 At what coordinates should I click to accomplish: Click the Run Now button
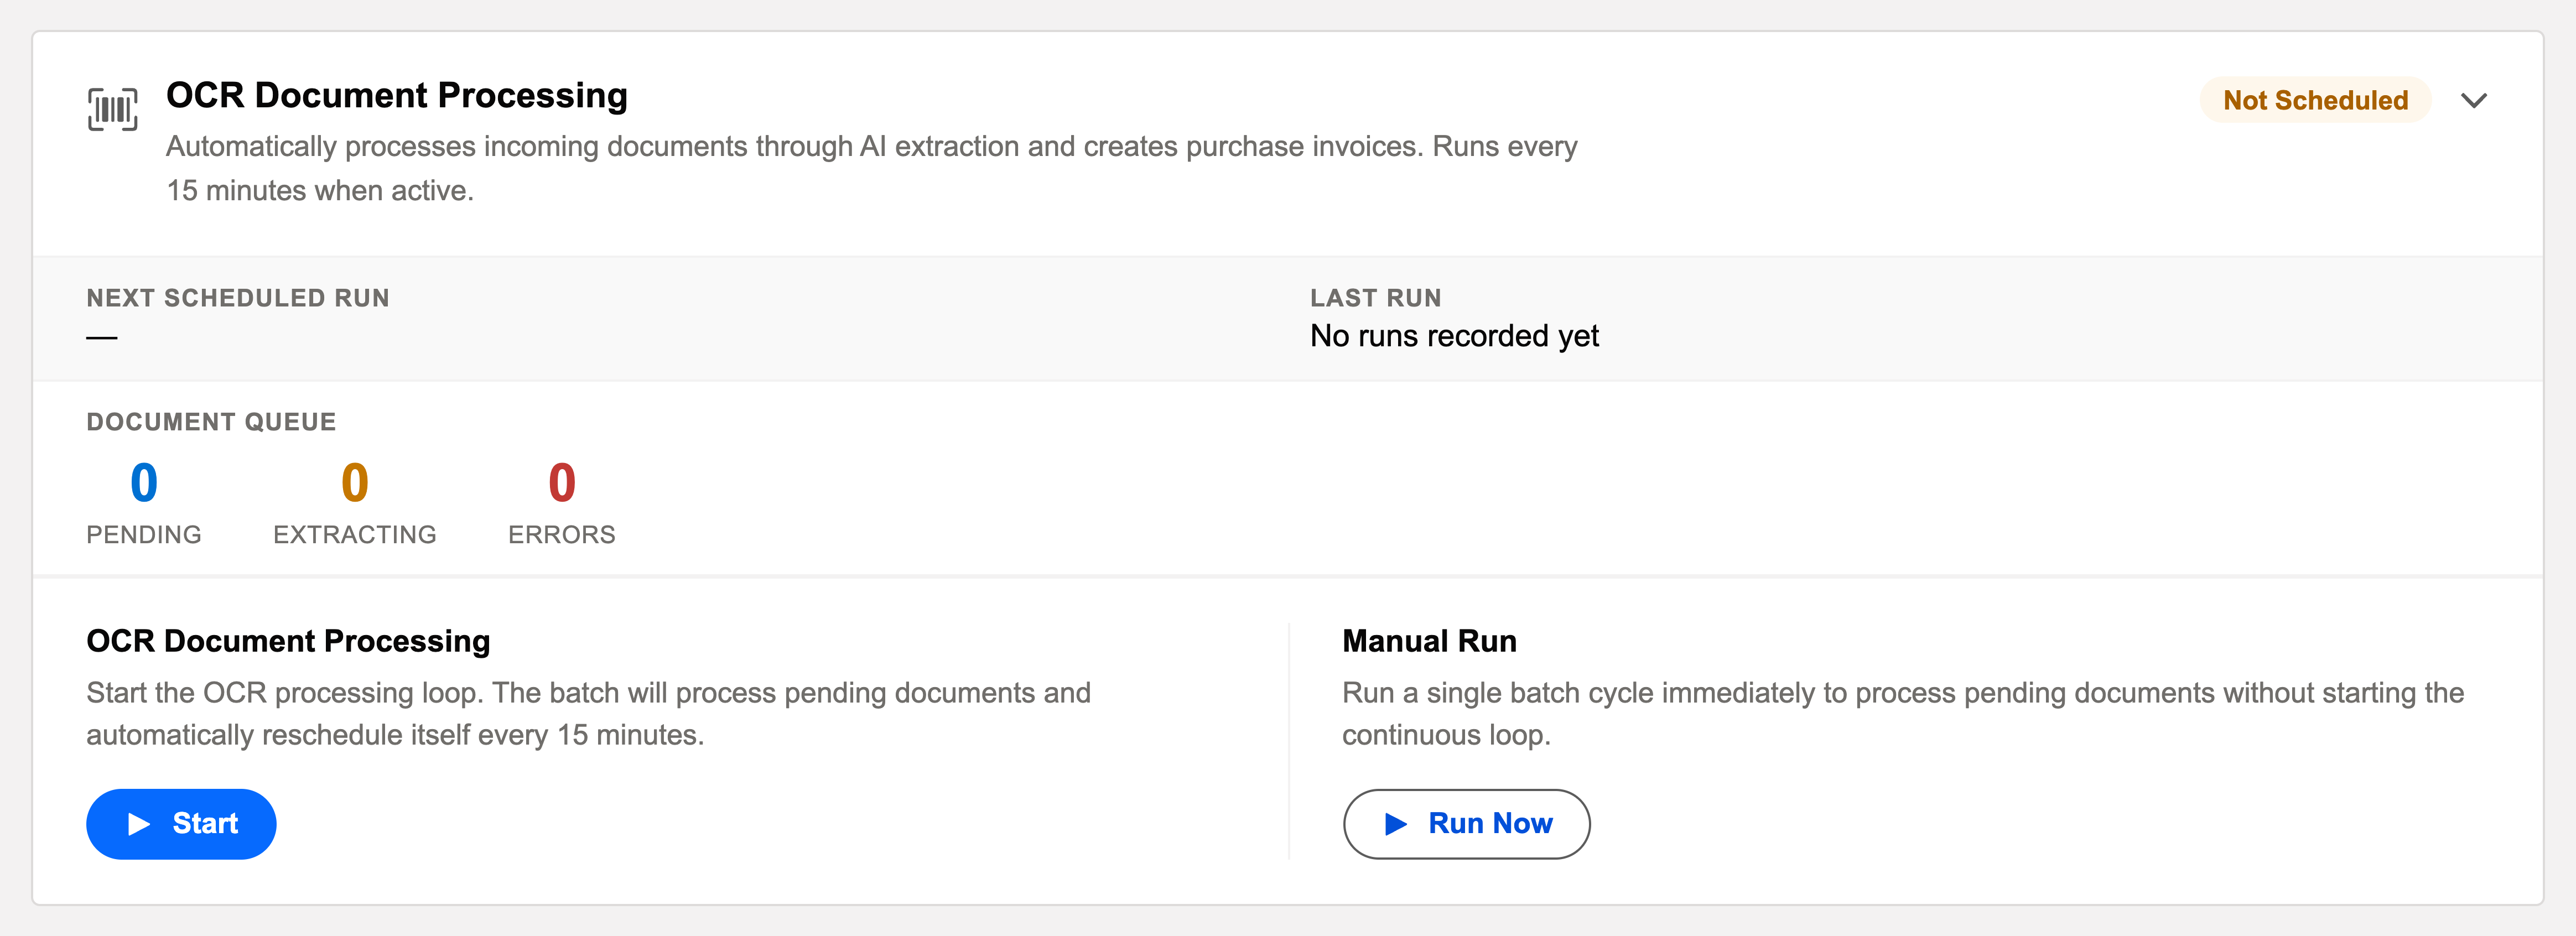[x=1466, y=823]
